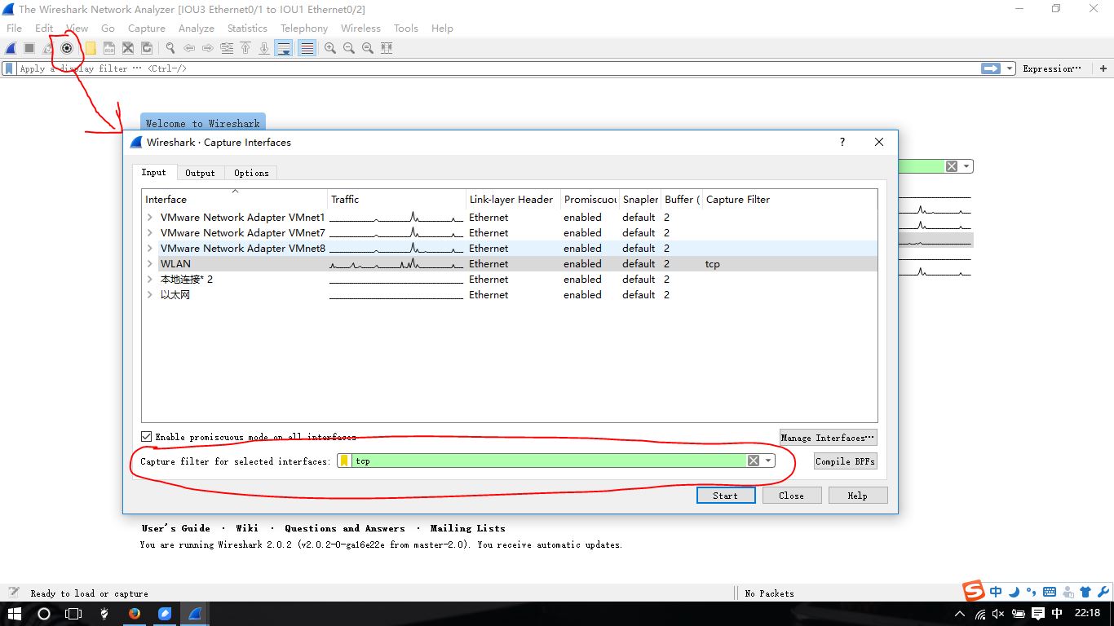Image resolution: width=1114 pixels, height=626 pixels.
Task: Click the display filter bookmark icon
Action: (9, 68)
